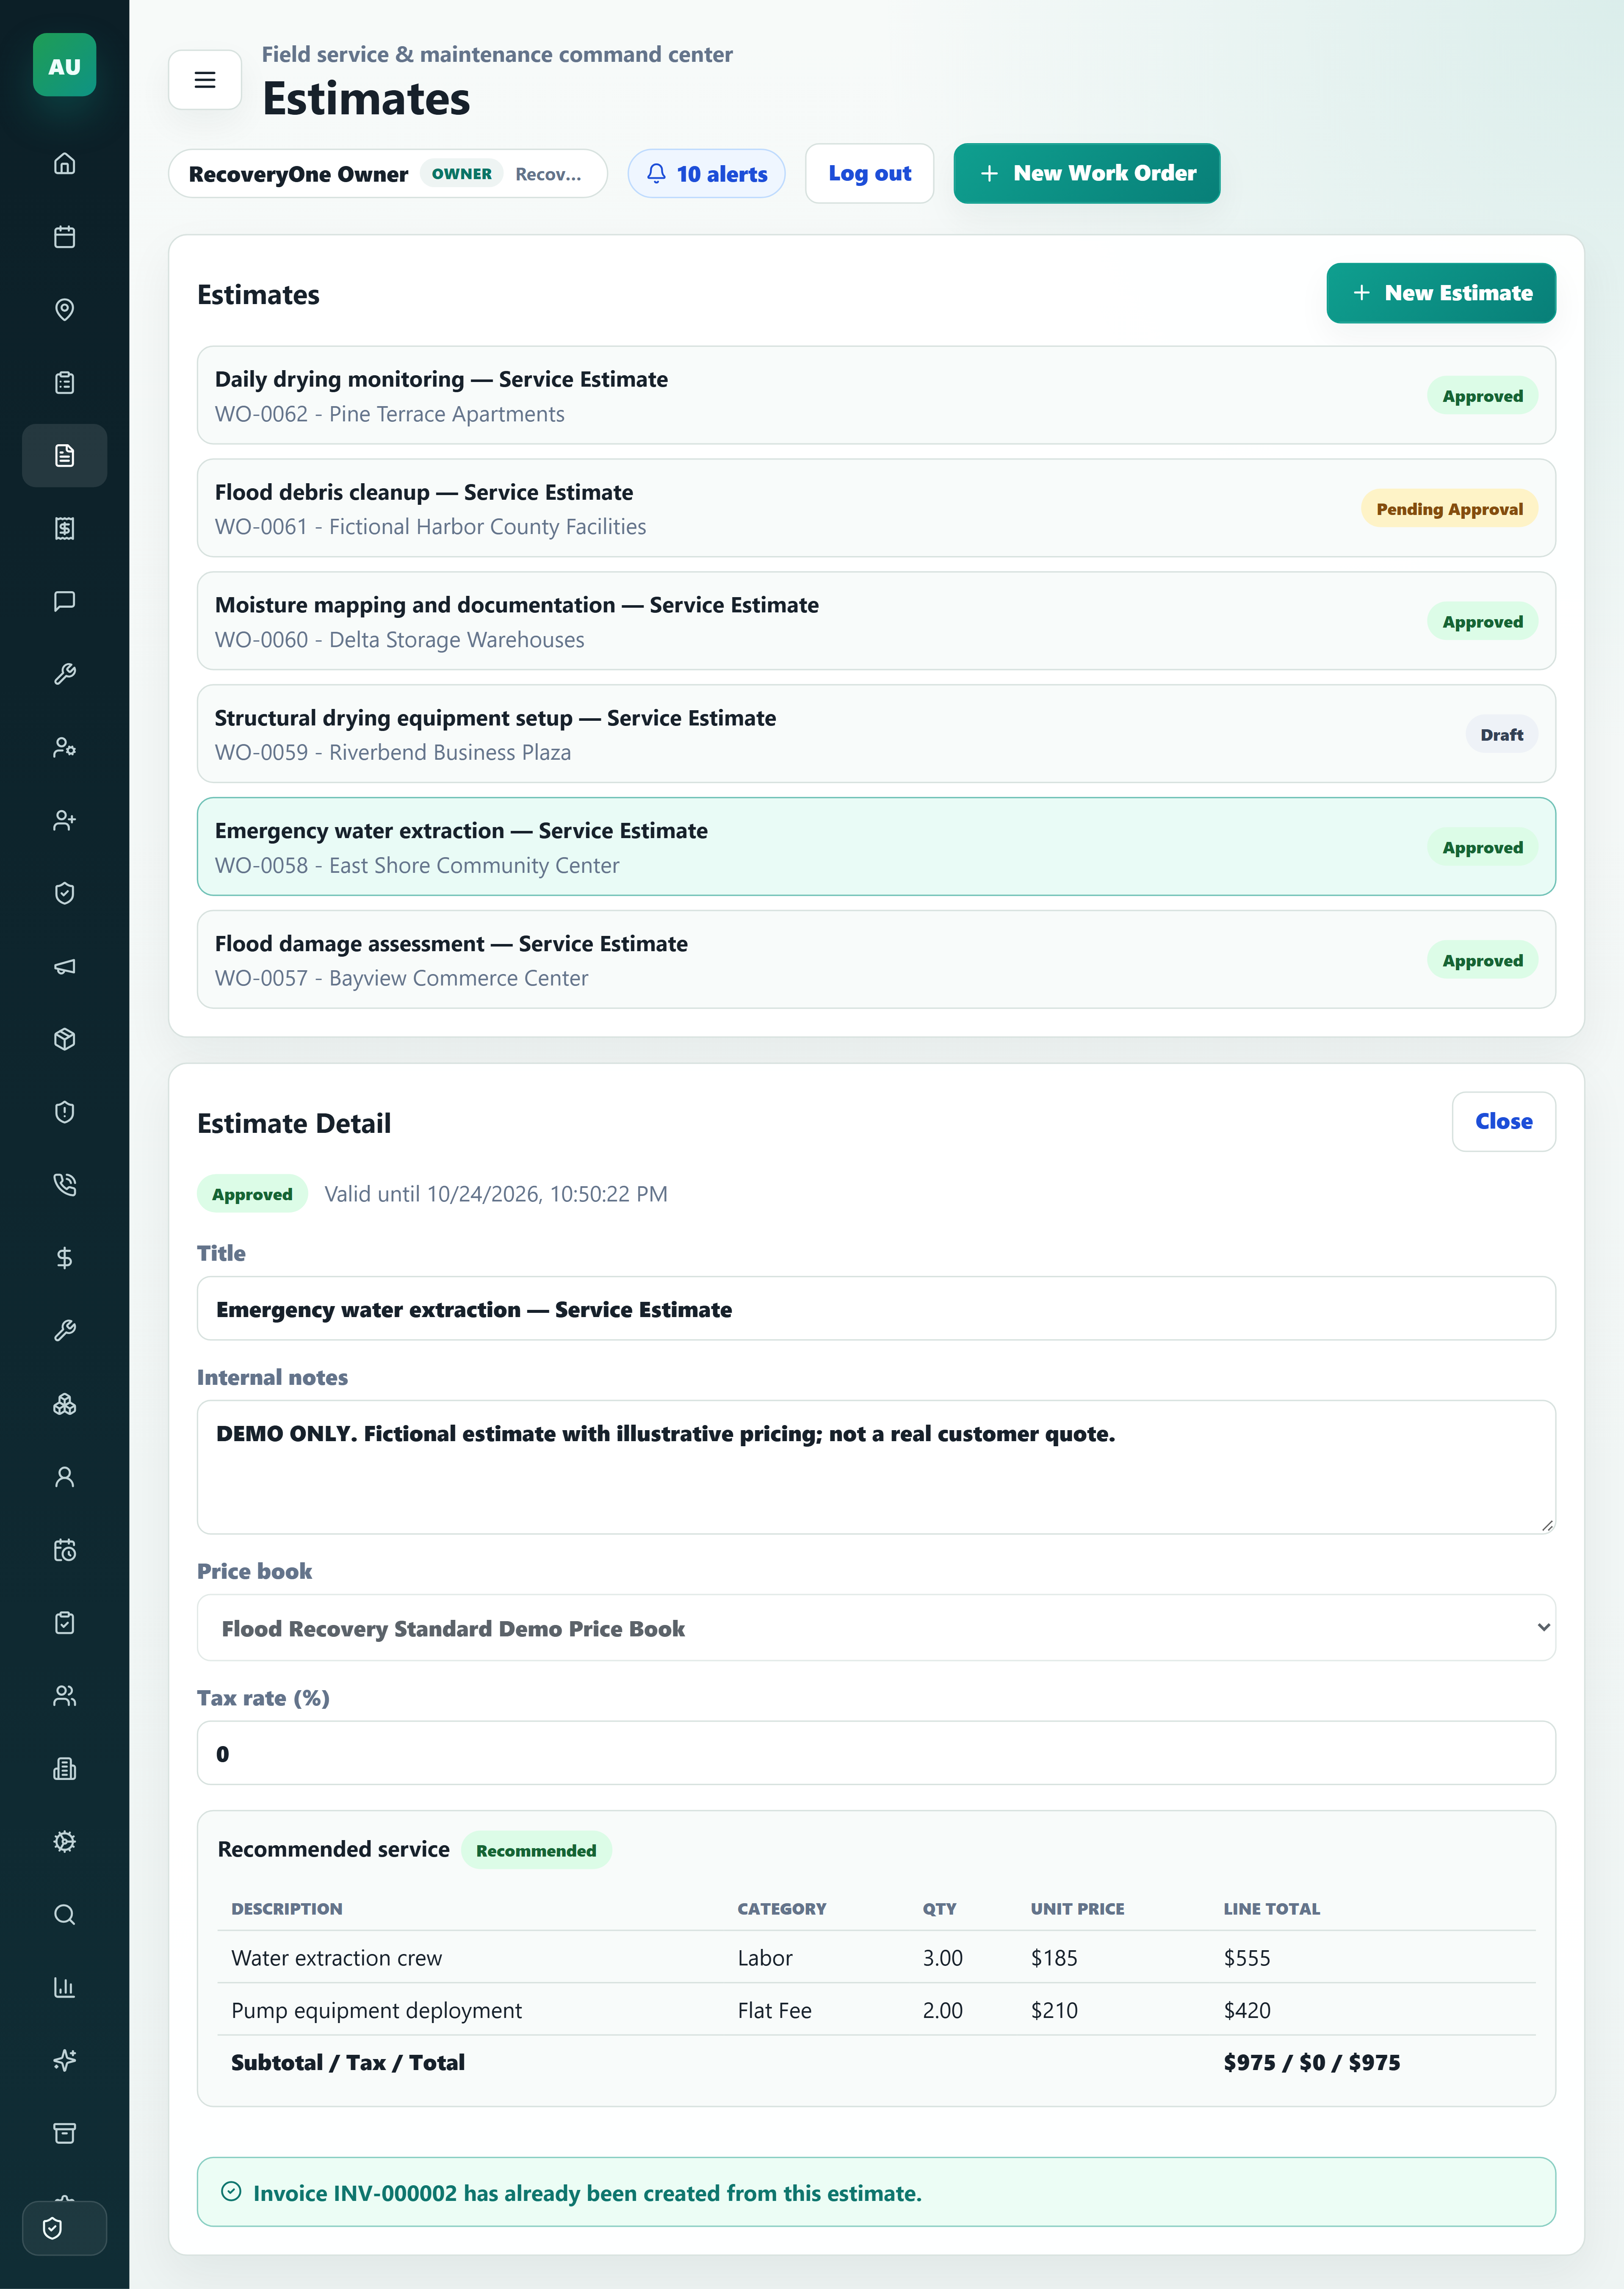Click the Pump equipment deployment line item

(876, 2010)
